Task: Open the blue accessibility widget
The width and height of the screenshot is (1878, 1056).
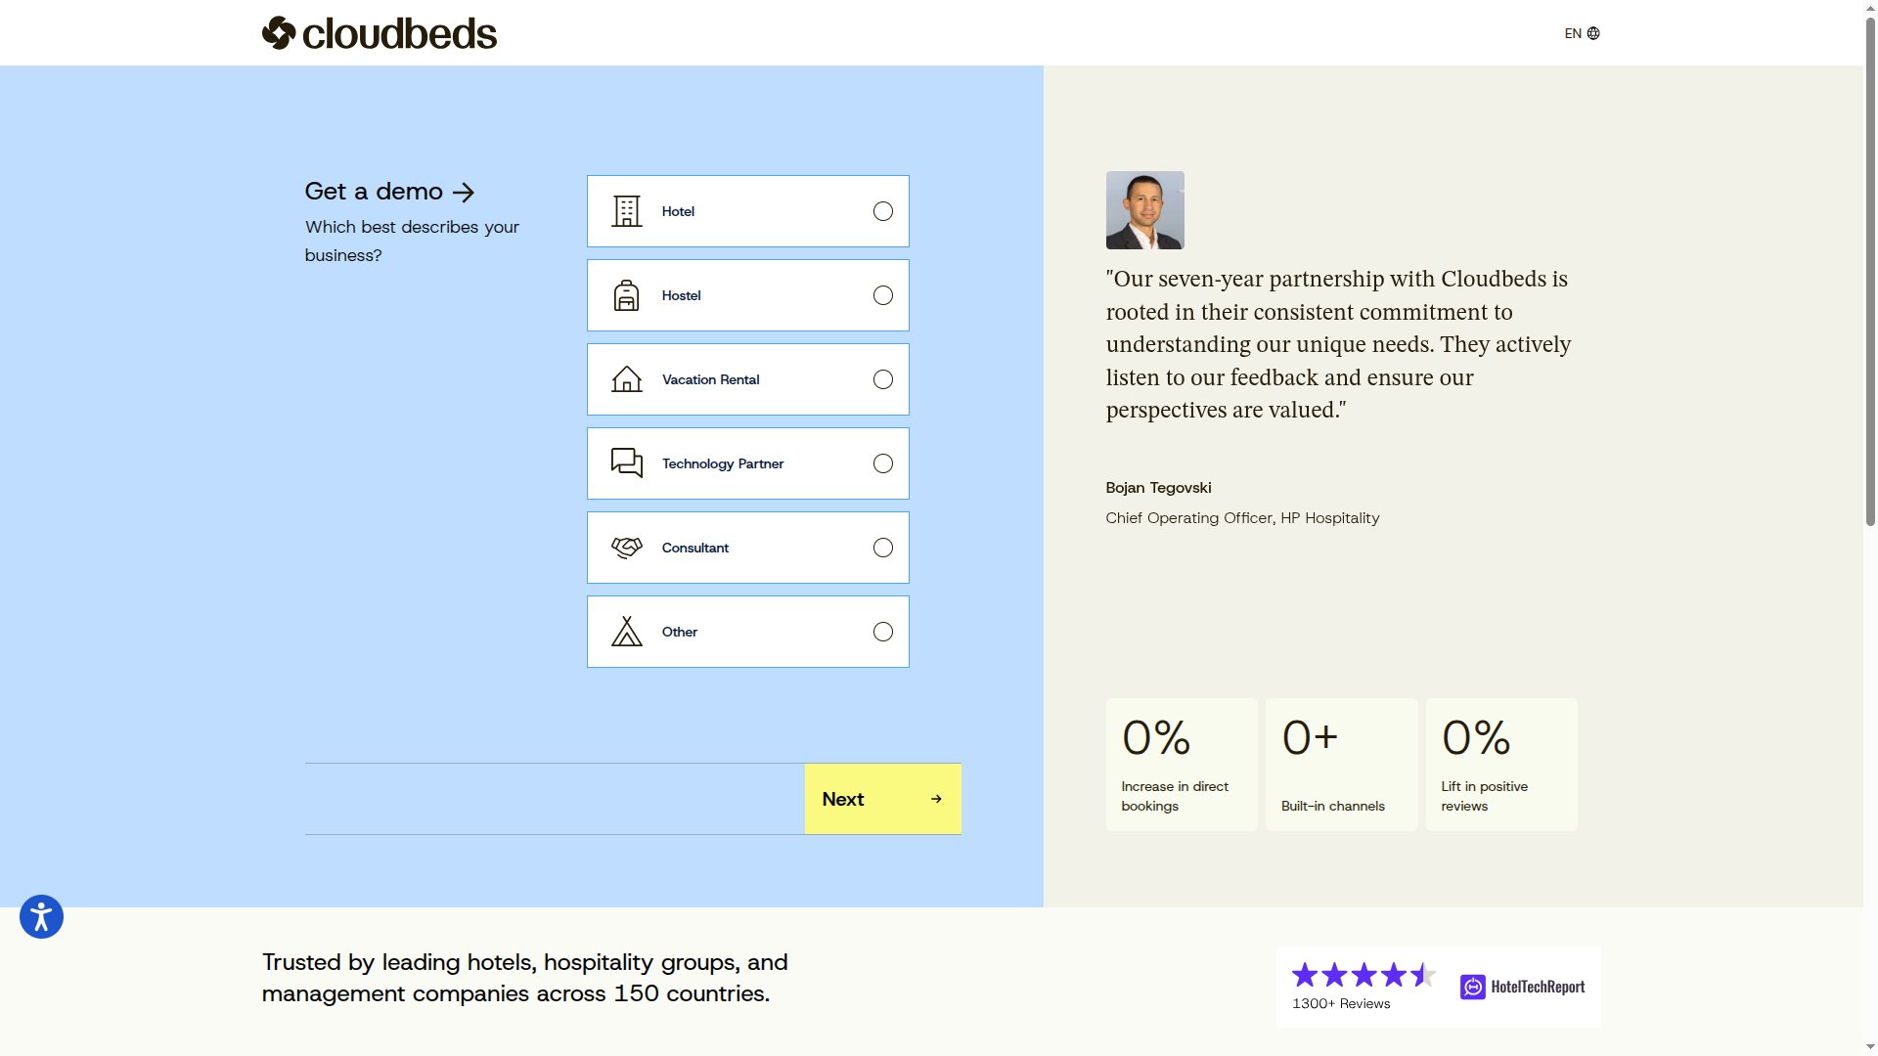Action: (x=40, y=916)
